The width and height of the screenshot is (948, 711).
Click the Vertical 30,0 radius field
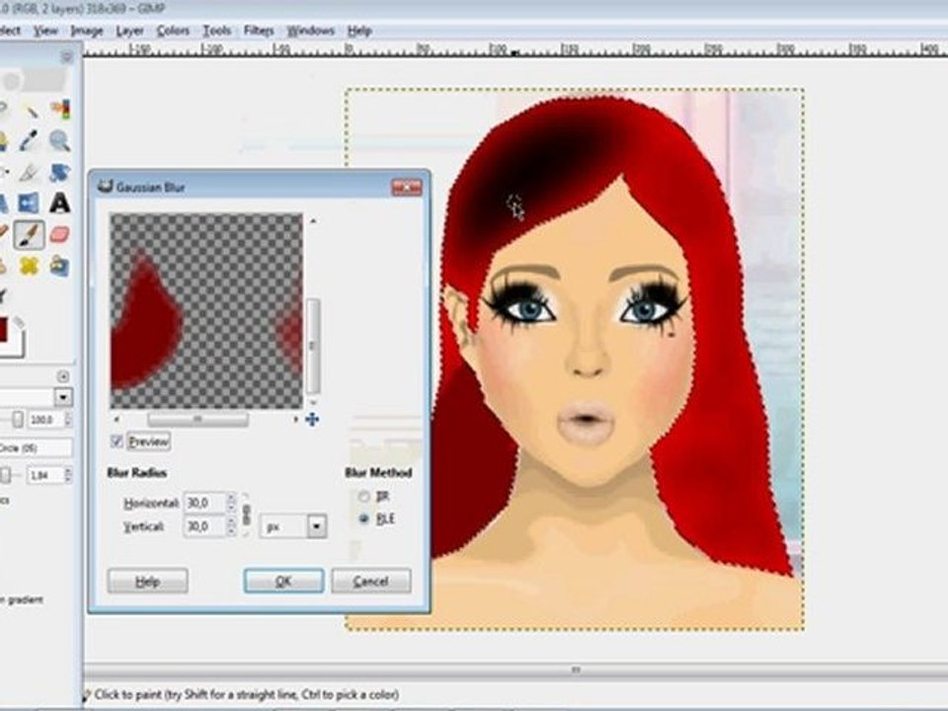[x=204, y=526]
